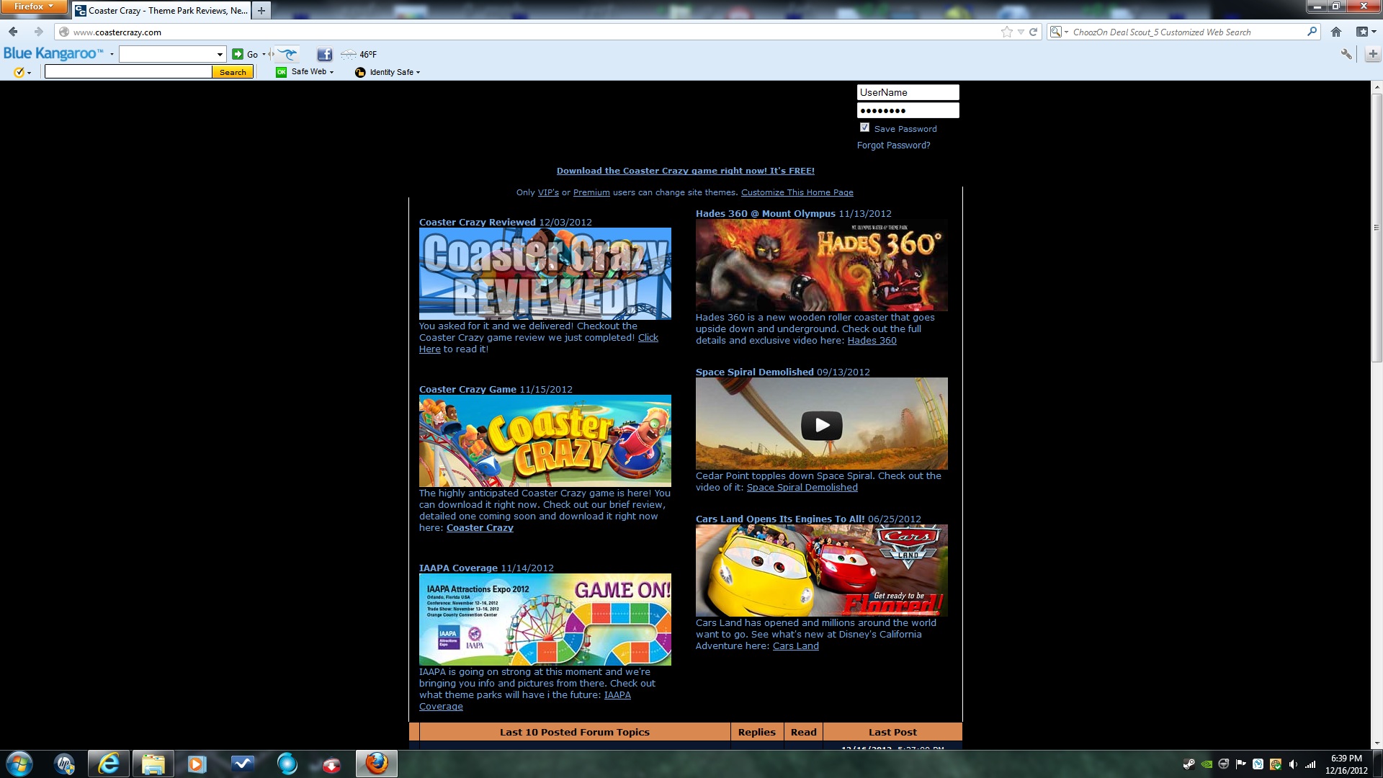Open the Firefox application menu
The height and width of the screenshot is (778, 1383).
point(34,6)
